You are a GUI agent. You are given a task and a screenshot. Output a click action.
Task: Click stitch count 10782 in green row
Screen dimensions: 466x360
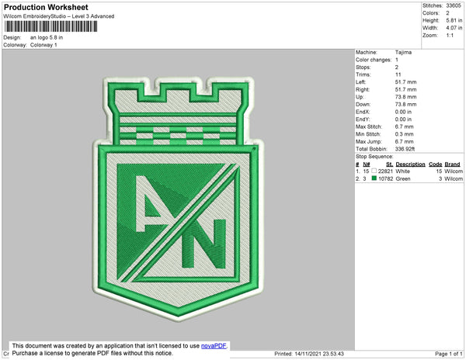tap(385, 178)
